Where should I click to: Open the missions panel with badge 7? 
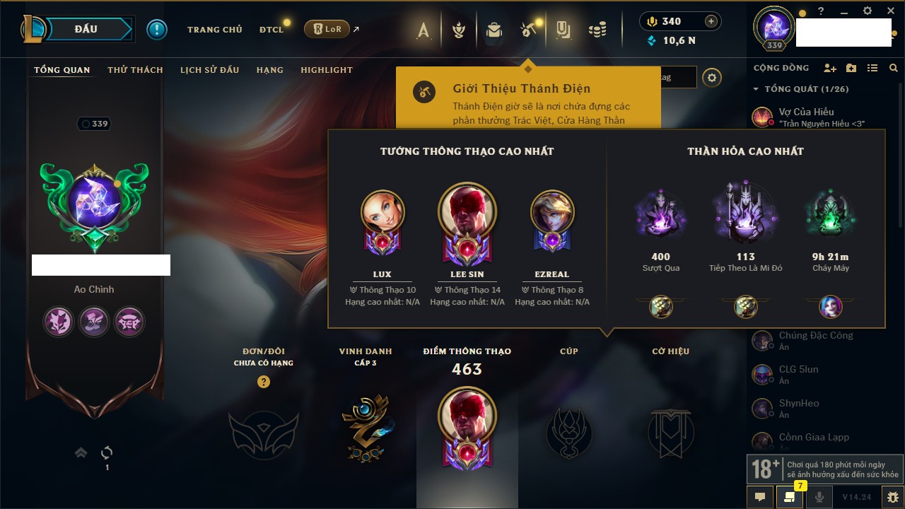[790, 497]
